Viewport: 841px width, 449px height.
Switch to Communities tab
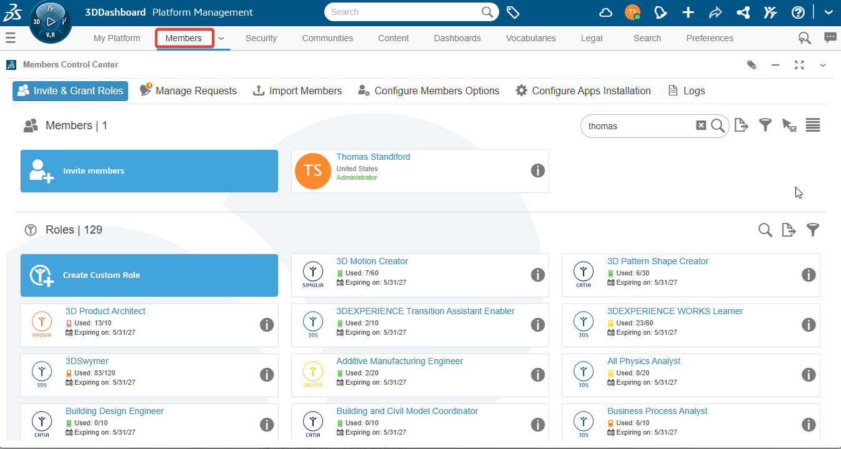pyautogui.click(x=327, y=38)
